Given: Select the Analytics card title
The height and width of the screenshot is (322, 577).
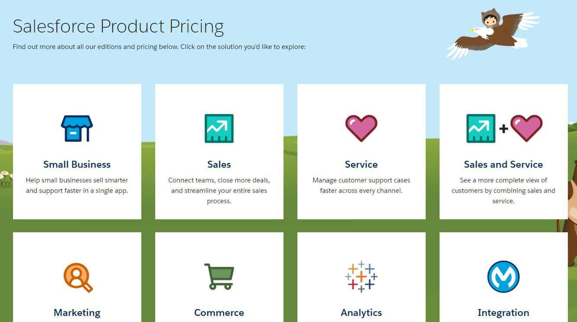Looking at the screenshot, I should coord(361,312).
